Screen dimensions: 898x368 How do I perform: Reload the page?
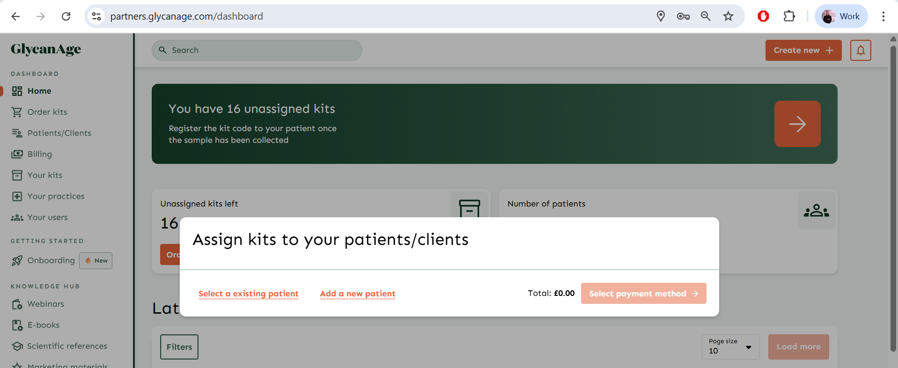click(x=66, y=16)
